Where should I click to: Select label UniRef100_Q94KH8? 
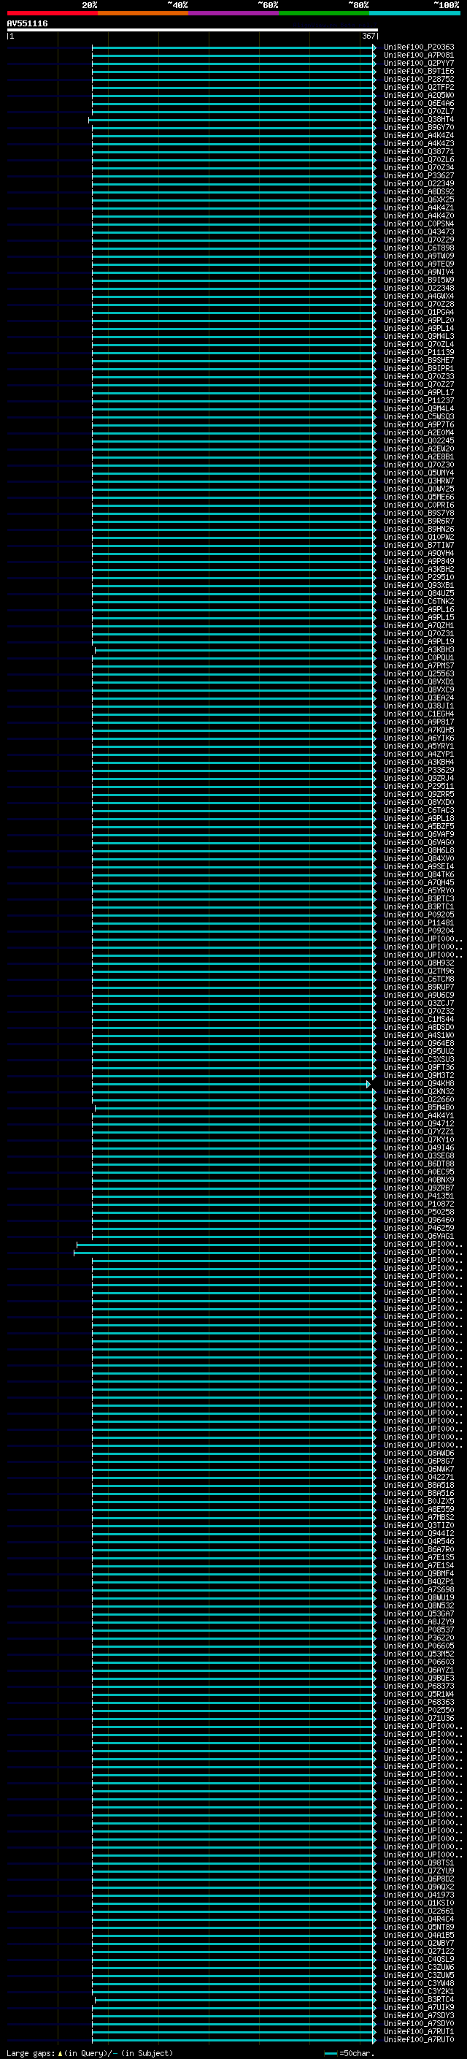419,1083
